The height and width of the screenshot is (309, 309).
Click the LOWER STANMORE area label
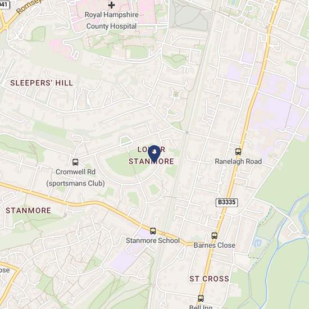pyautogui.click(x=151, y=156)
